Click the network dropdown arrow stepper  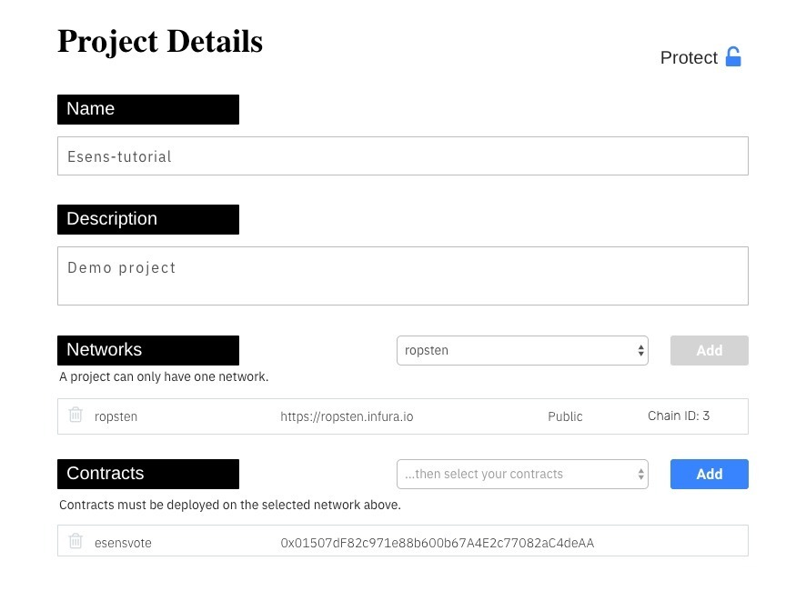tap(640, 350)
